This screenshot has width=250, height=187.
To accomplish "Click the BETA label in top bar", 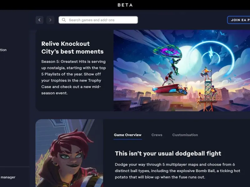I will (125, 5).
